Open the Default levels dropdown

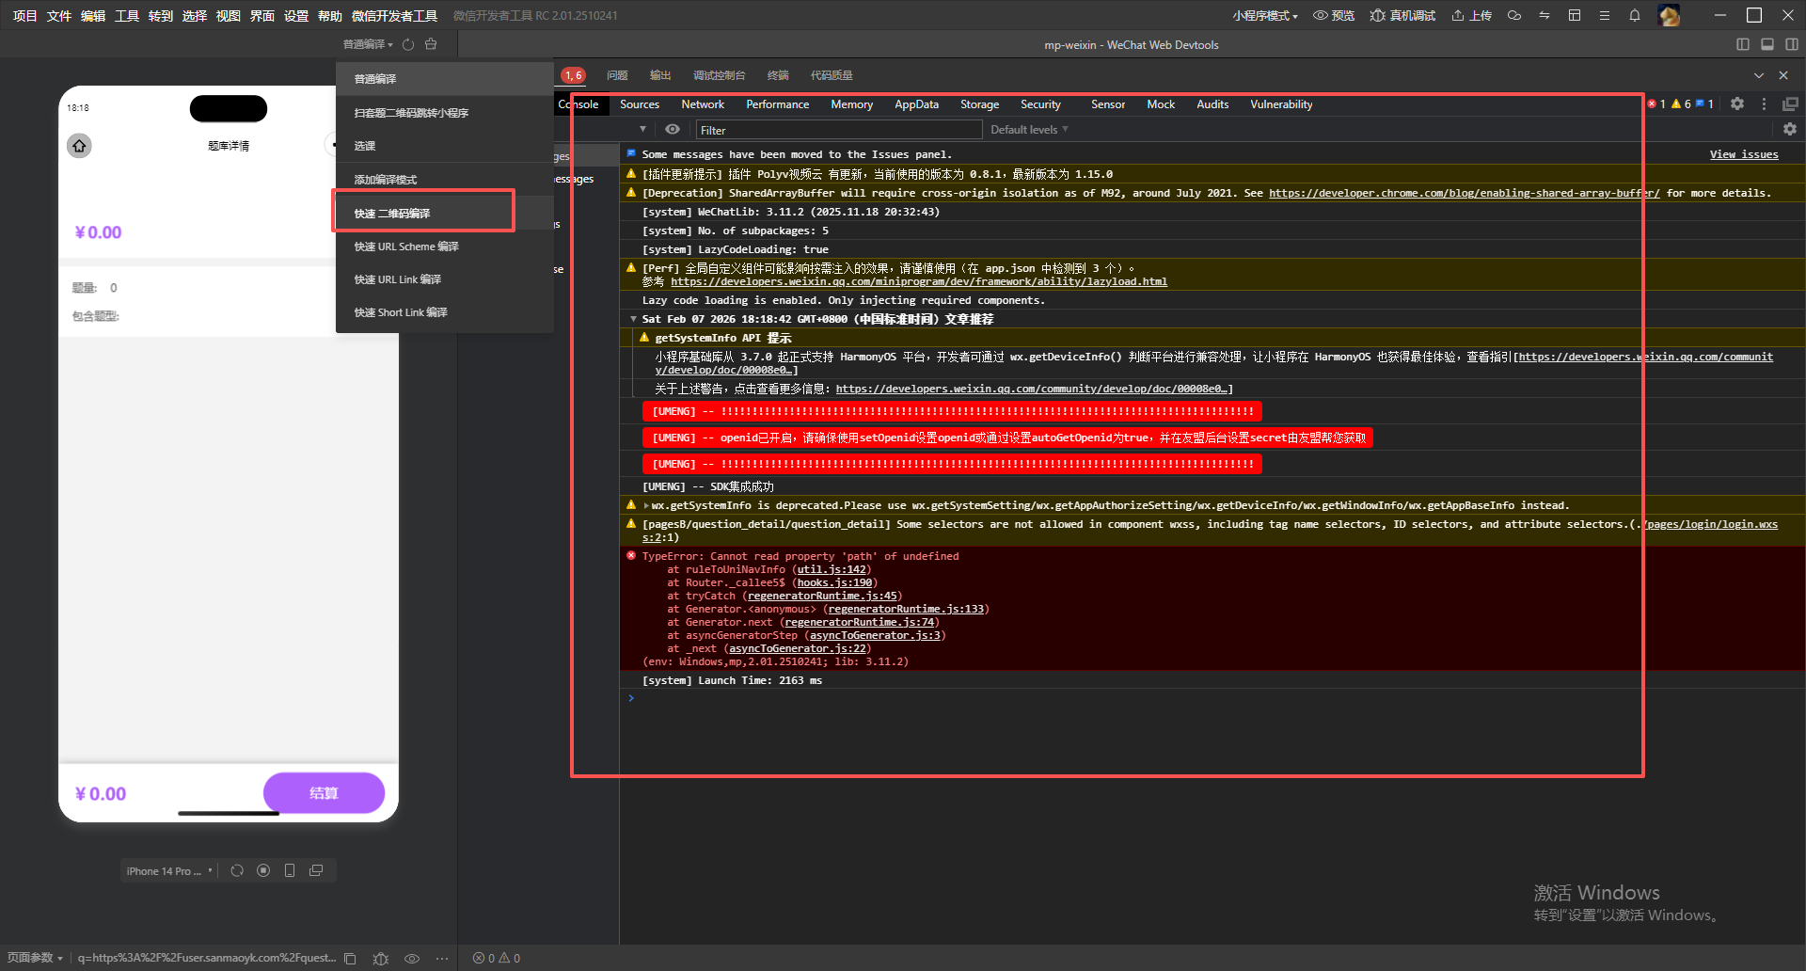tap(1029, 130)
